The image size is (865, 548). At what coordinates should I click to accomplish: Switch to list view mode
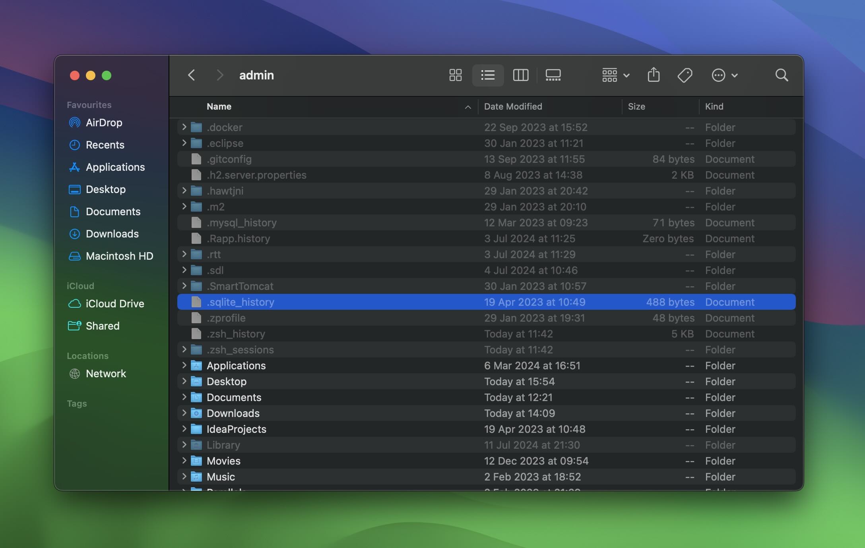click(x=487, y=75)
